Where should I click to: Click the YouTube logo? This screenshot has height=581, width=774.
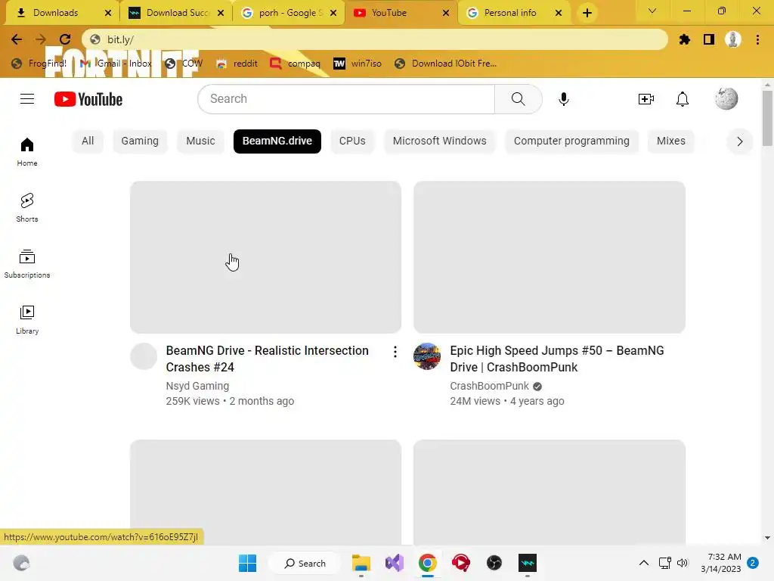point(88,99)
